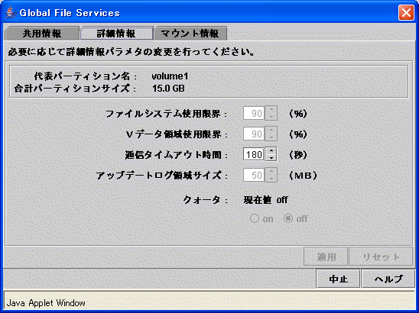Decrease 通信タイムアウト時間 with down arrow
419x313 pixels.
click(271, 158)
